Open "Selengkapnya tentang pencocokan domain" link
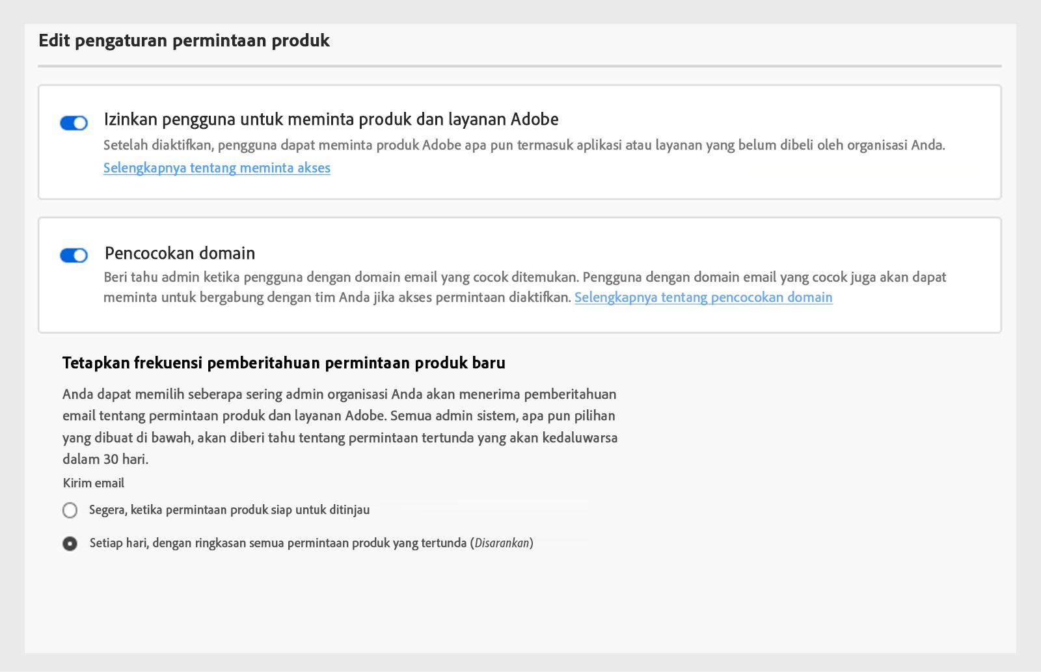The height and width of the screenshot is (672, 1041). 703,297
